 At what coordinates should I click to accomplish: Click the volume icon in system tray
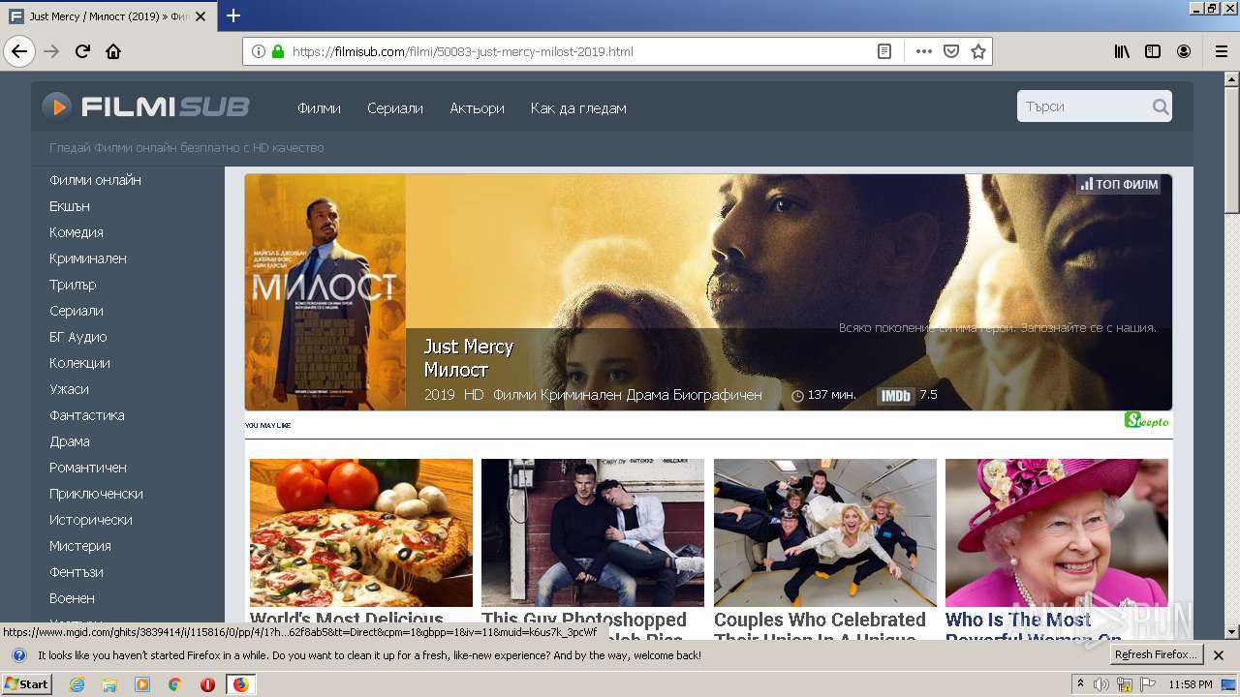click(x=1101, y=684)
